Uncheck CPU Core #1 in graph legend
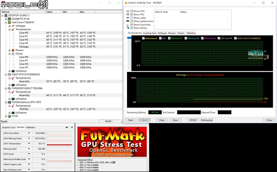 pos(169,38)
